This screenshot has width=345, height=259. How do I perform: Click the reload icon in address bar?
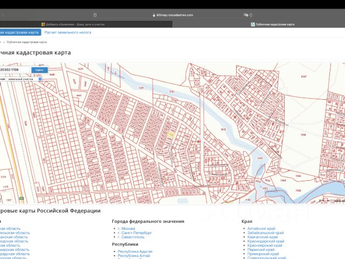point(252,15)
